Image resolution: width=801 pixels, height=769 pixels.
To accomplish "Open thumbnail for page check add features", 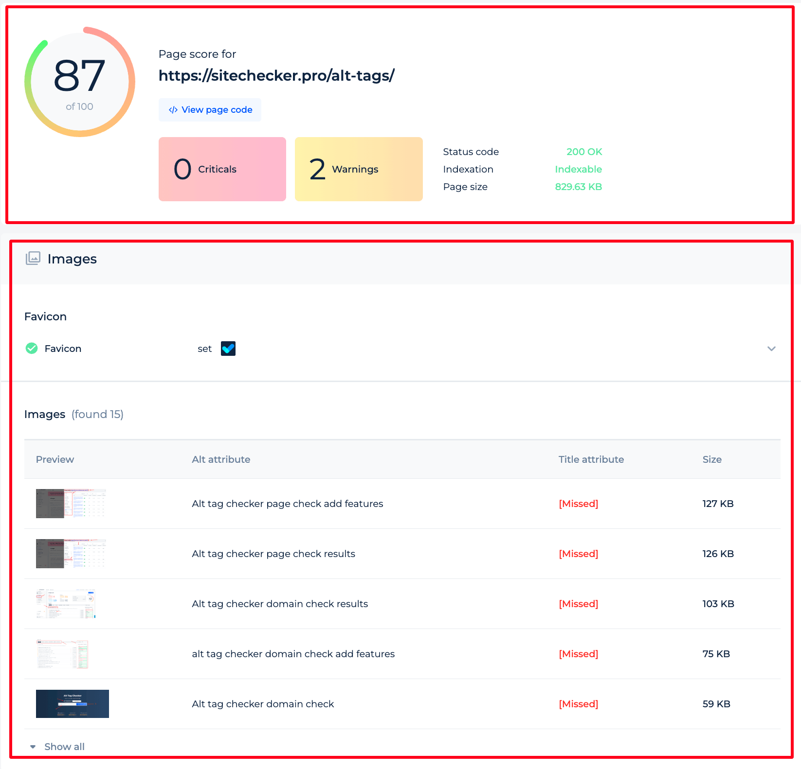I will [71, 504].
